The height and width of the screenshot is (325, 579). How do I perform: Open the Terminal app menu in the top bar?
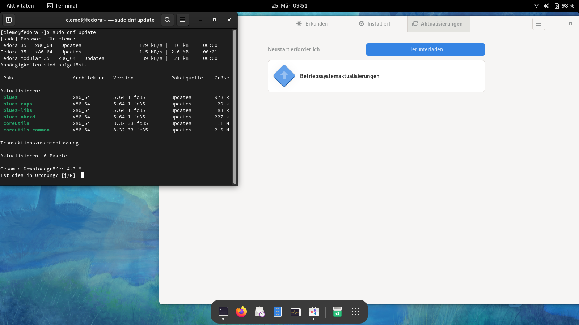click(62, 6)
